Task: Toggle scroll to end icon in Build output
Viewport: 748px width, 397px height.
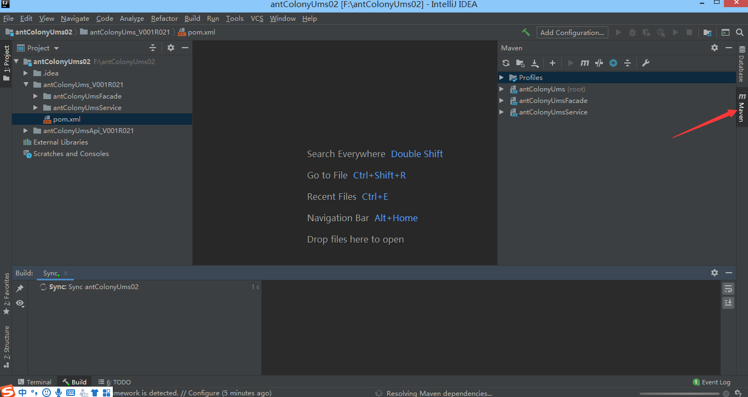Action: point(728,302)
